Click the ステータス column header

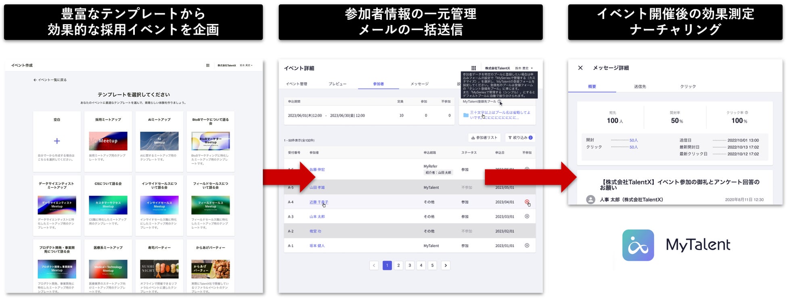click(469, 153)
